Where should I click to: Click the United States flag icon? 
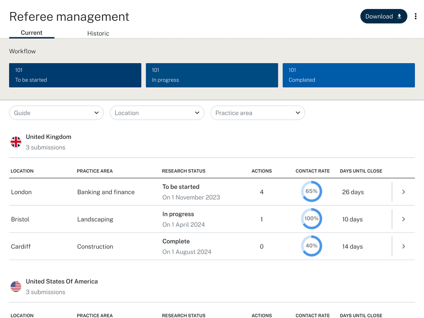click(x=16, y=287)
